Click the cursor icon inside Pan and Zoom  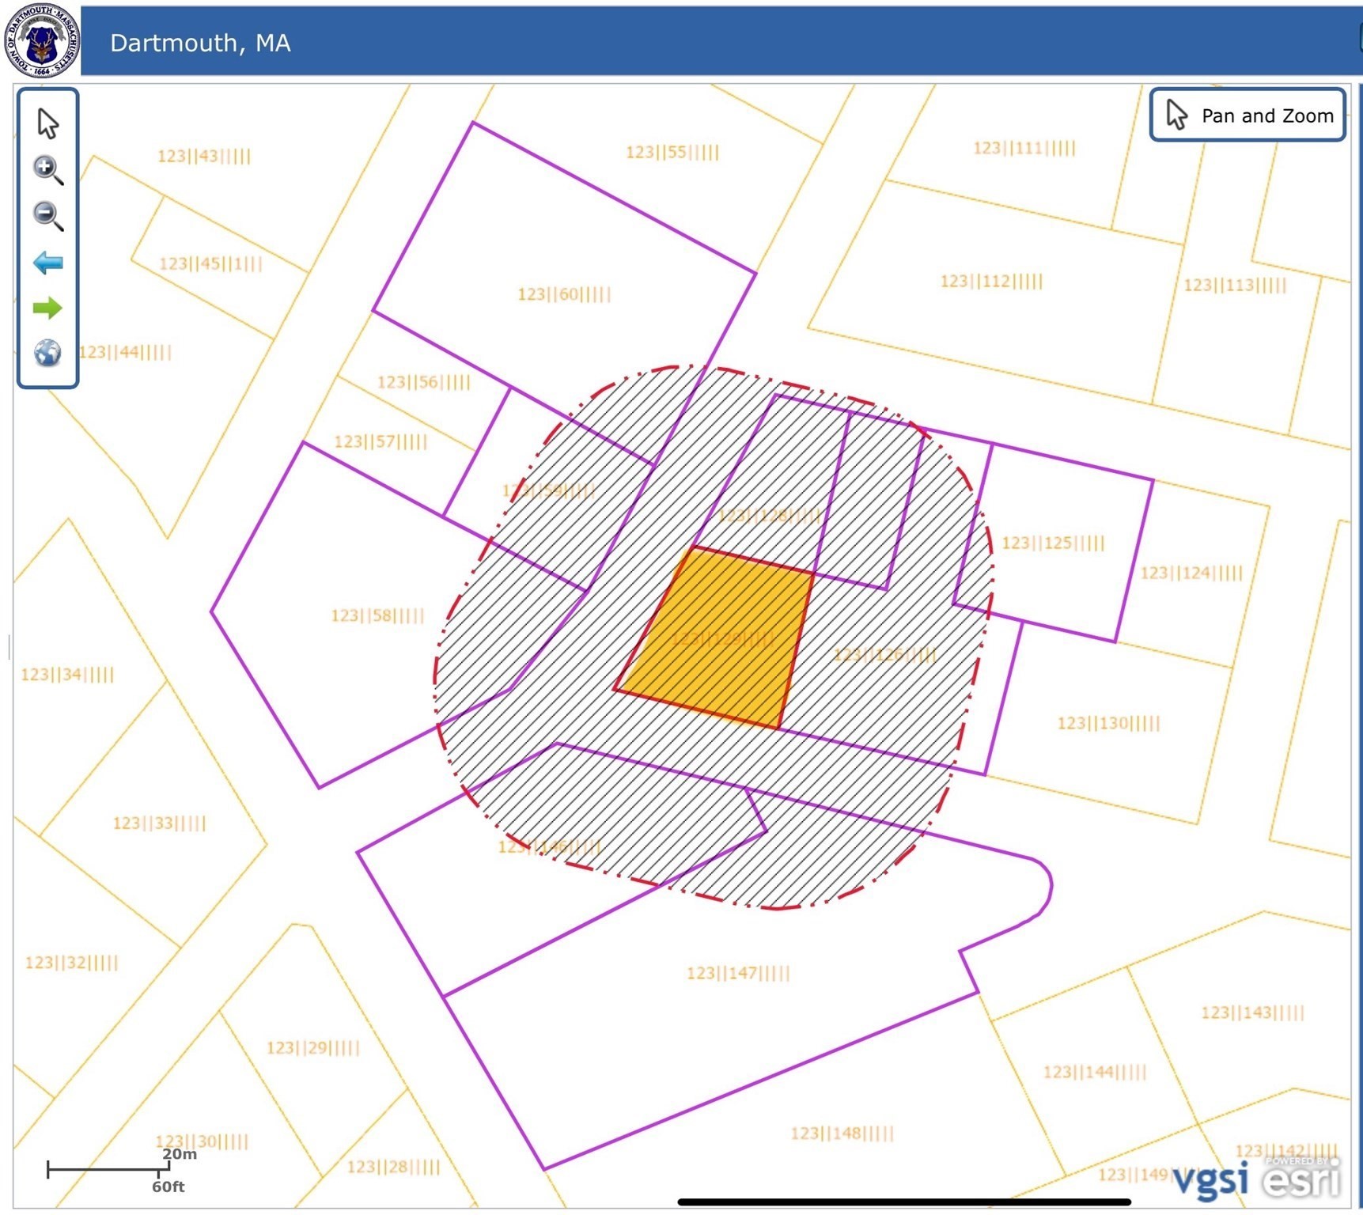click(x=1178, y=115)
